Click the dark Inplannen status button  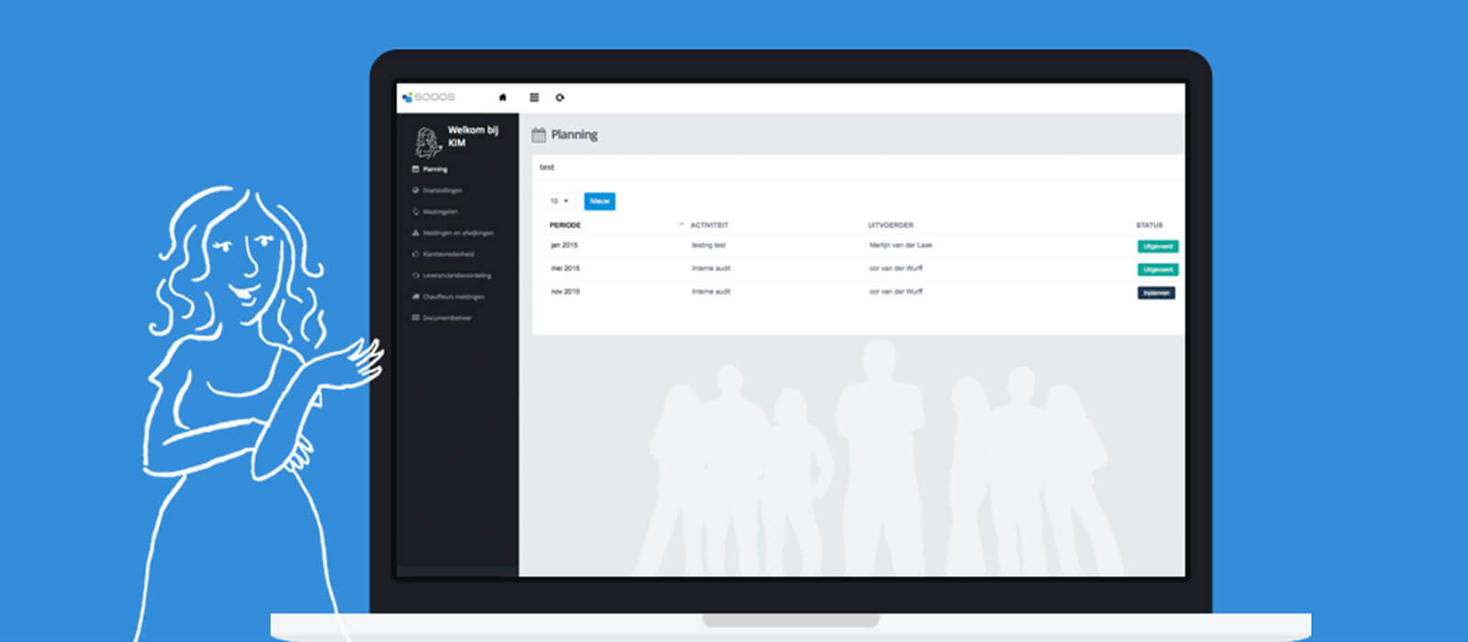click(1156, 293)
